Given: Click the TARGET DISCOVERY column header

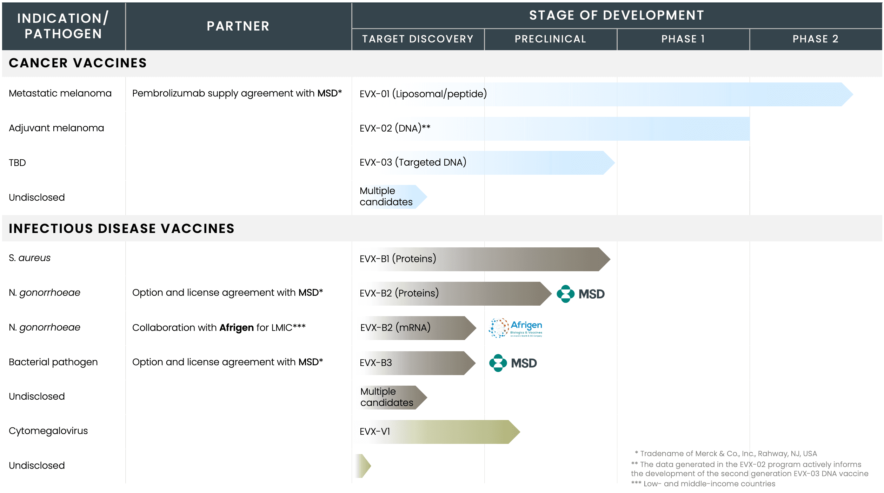Looking at the screenshot, I should [x=418, y=39].
